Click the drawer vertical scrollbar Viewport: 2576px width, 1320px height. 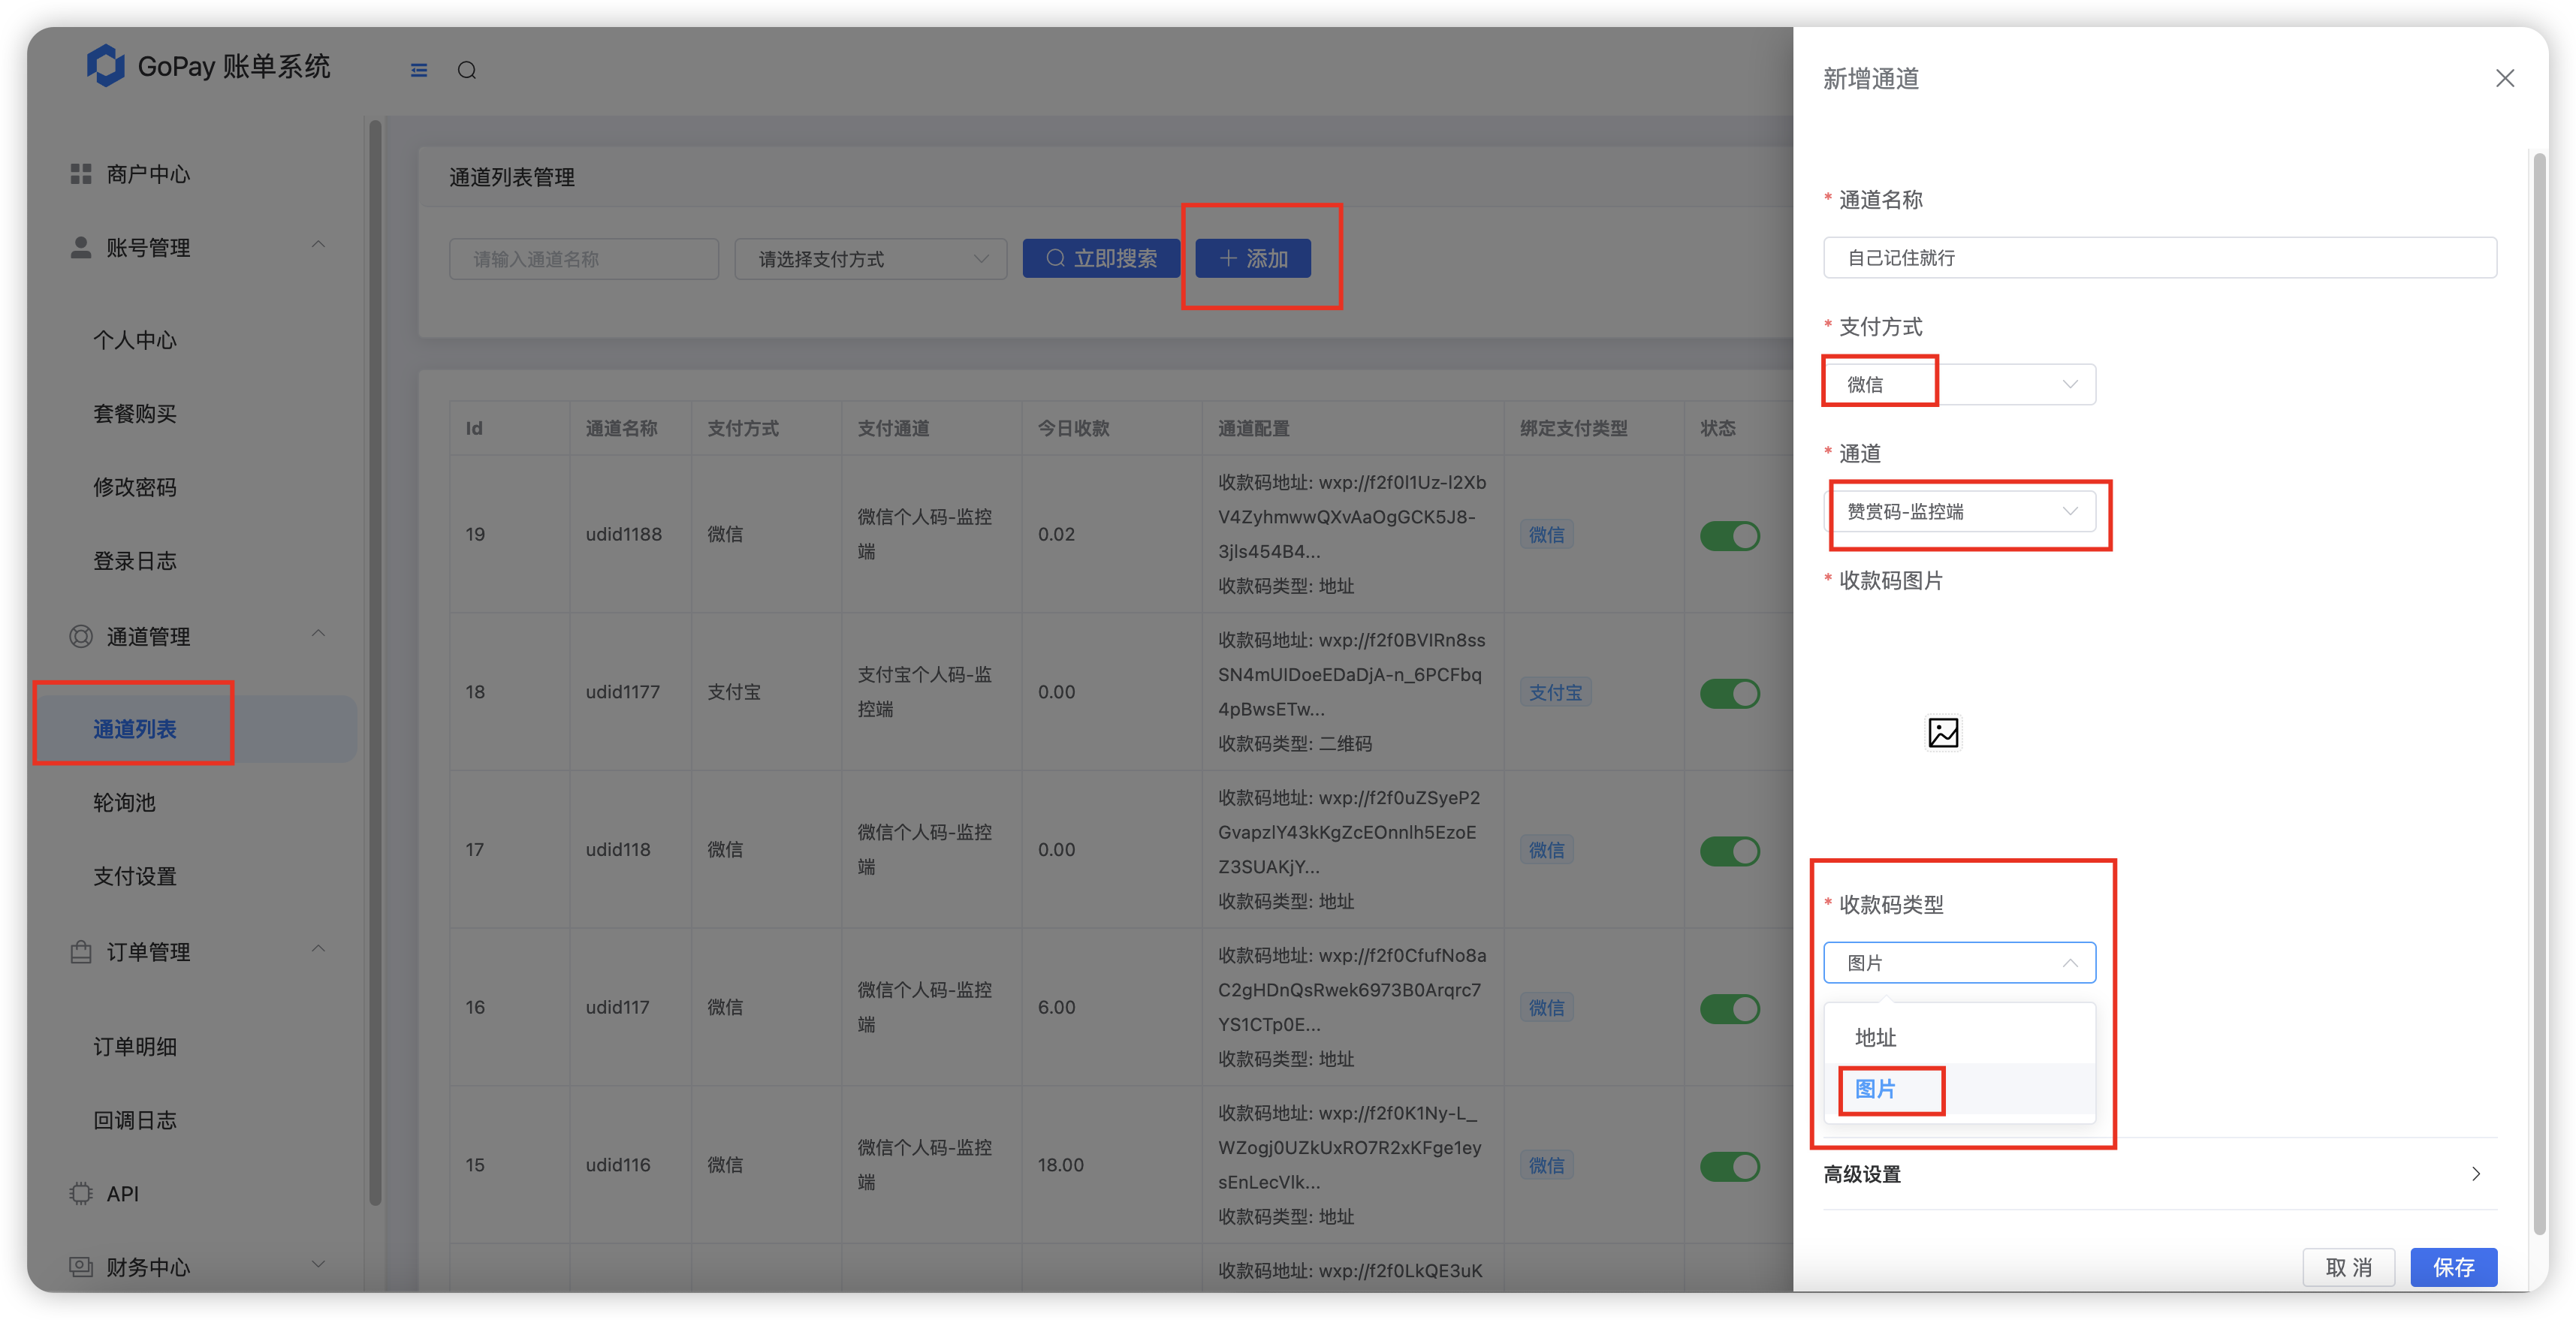click(2539, 692)
